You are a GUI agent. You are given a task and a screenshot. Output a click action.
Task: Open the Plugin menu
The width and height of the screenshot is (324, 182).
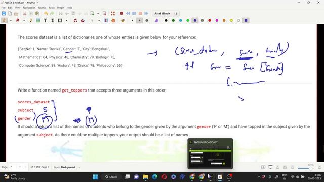point(61,8)
